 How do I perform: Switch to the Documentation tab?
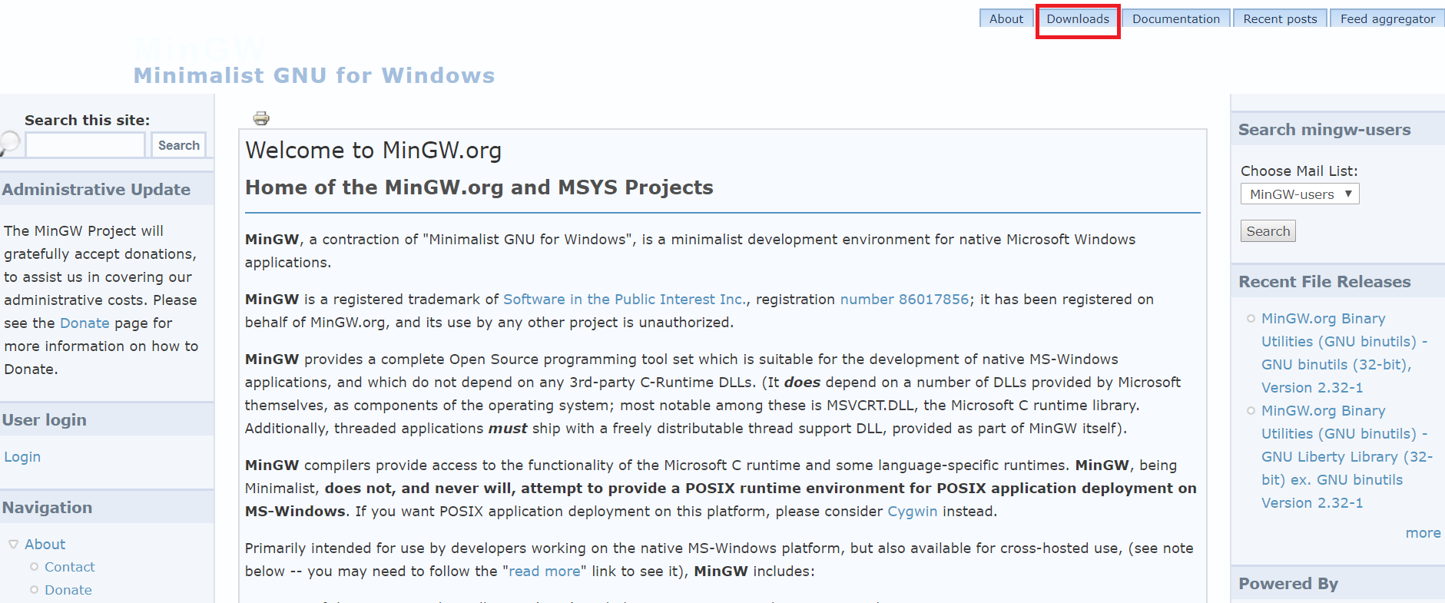pos(1176,18)
